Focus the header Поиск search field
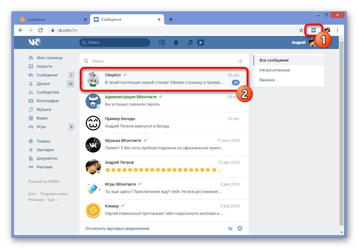This screenshot has height=249, width=358. 115,43
